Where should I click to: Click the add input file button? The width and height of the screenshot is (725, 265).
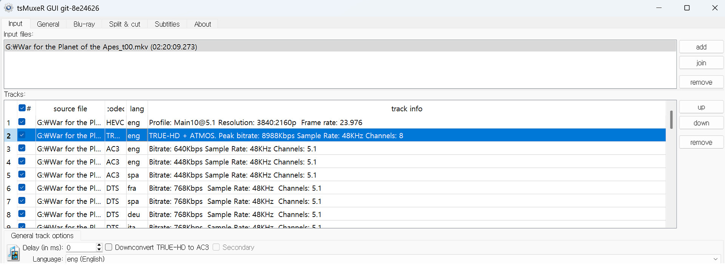[x=701, y=47]
